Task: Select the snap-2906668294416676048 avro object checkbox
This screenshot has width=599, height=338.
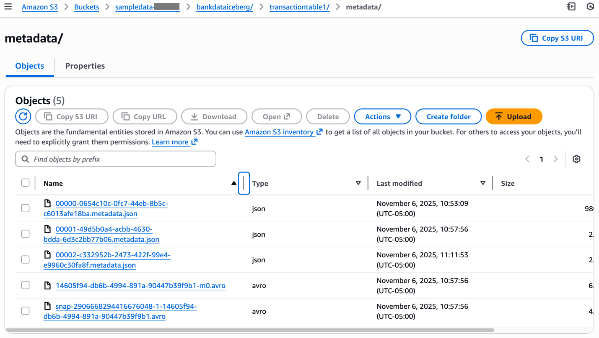Action: (x=25, y=311)
